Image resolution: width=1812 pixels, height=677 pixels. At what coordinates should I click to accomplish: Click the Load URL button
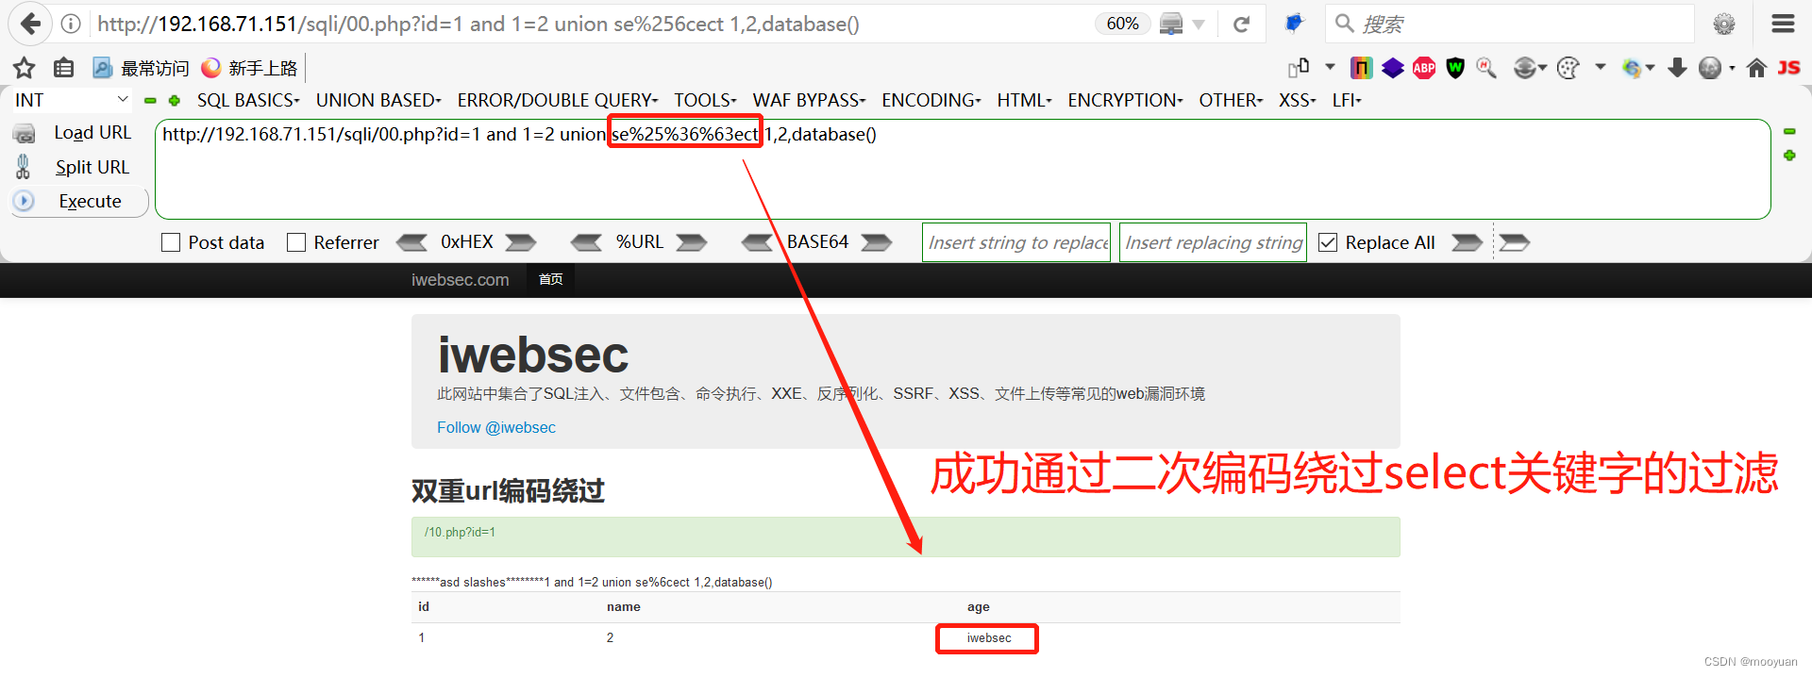point(92,133)
